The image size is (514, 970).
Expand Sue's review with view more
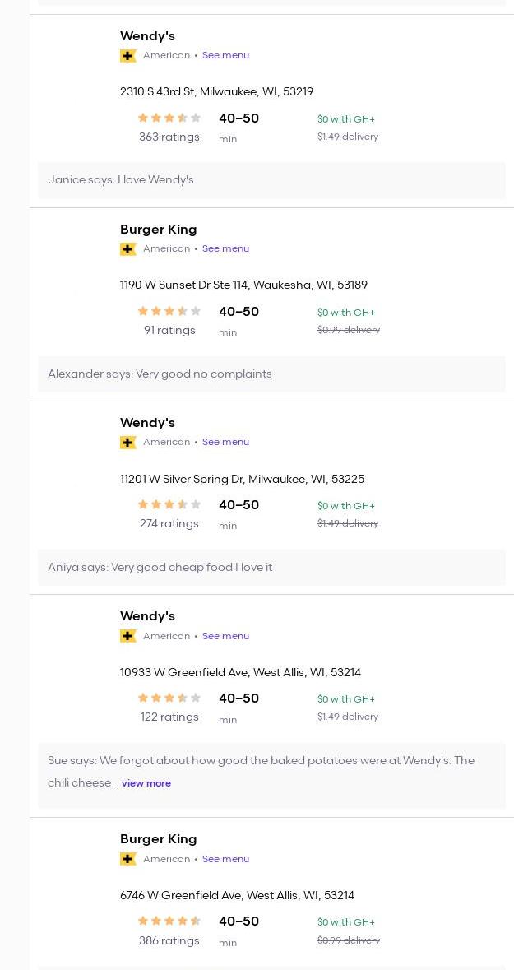pos(146,783)
